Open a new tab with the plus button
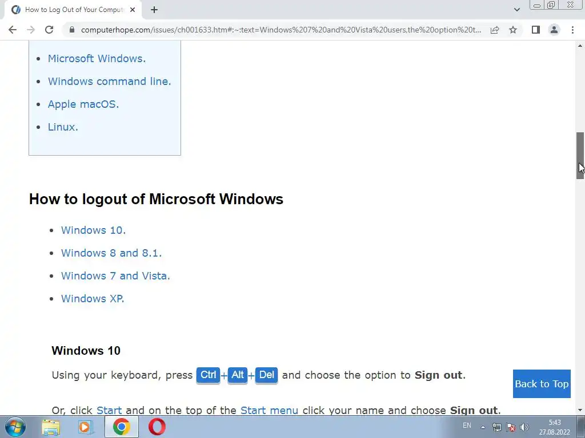The height and width of the screenshot is (438, 585). [x=154, y=10]
